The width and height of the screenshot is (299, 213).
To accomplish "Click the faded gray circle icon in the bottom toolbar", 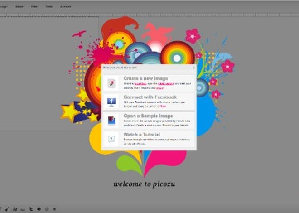I will [47, 209].
